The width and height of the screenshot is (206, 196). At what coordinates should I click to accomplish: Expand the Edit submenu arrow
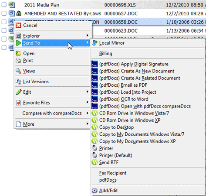pyautogui.click(x=87, y=91)
